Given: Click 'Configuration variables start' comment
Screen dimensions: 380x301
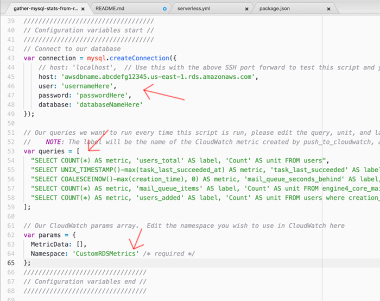Looking at the screenshot, I should point(88,30).
